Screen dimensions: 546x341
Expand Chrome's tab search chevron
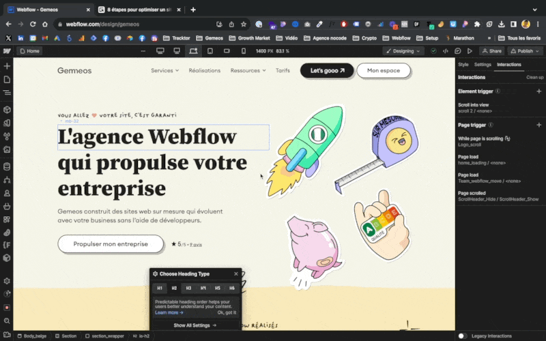(535, 10)
